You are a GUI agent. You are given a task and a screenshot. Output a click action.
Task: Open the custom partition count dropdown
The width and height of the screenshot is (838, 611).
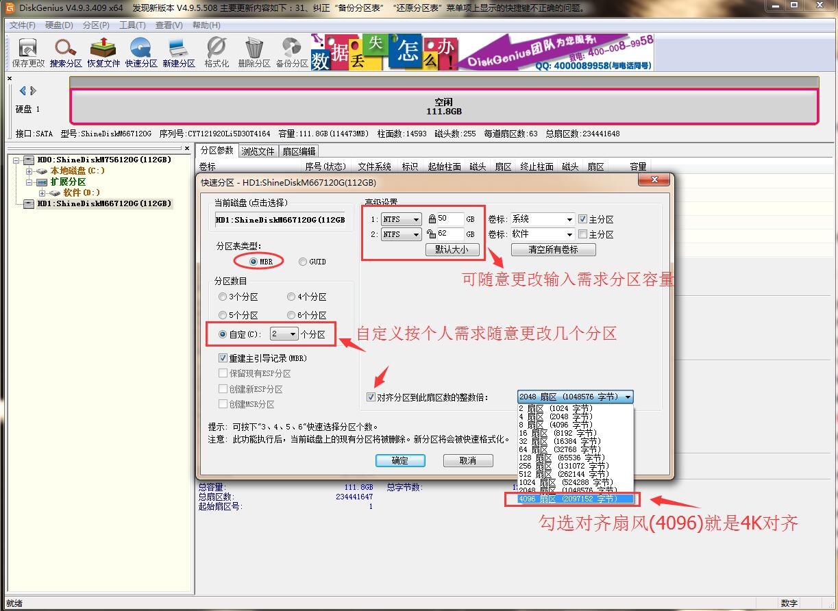284,334
